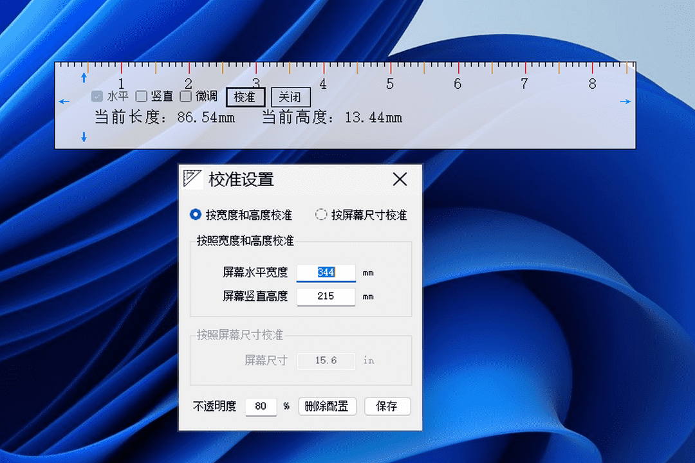Click the 关闭 button on ruler

click(x=291, y=97)
